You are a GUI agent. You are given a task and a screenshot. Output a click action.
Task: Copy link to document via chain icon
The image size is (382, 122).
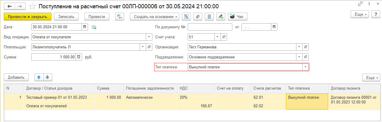(x=360, y=4)
